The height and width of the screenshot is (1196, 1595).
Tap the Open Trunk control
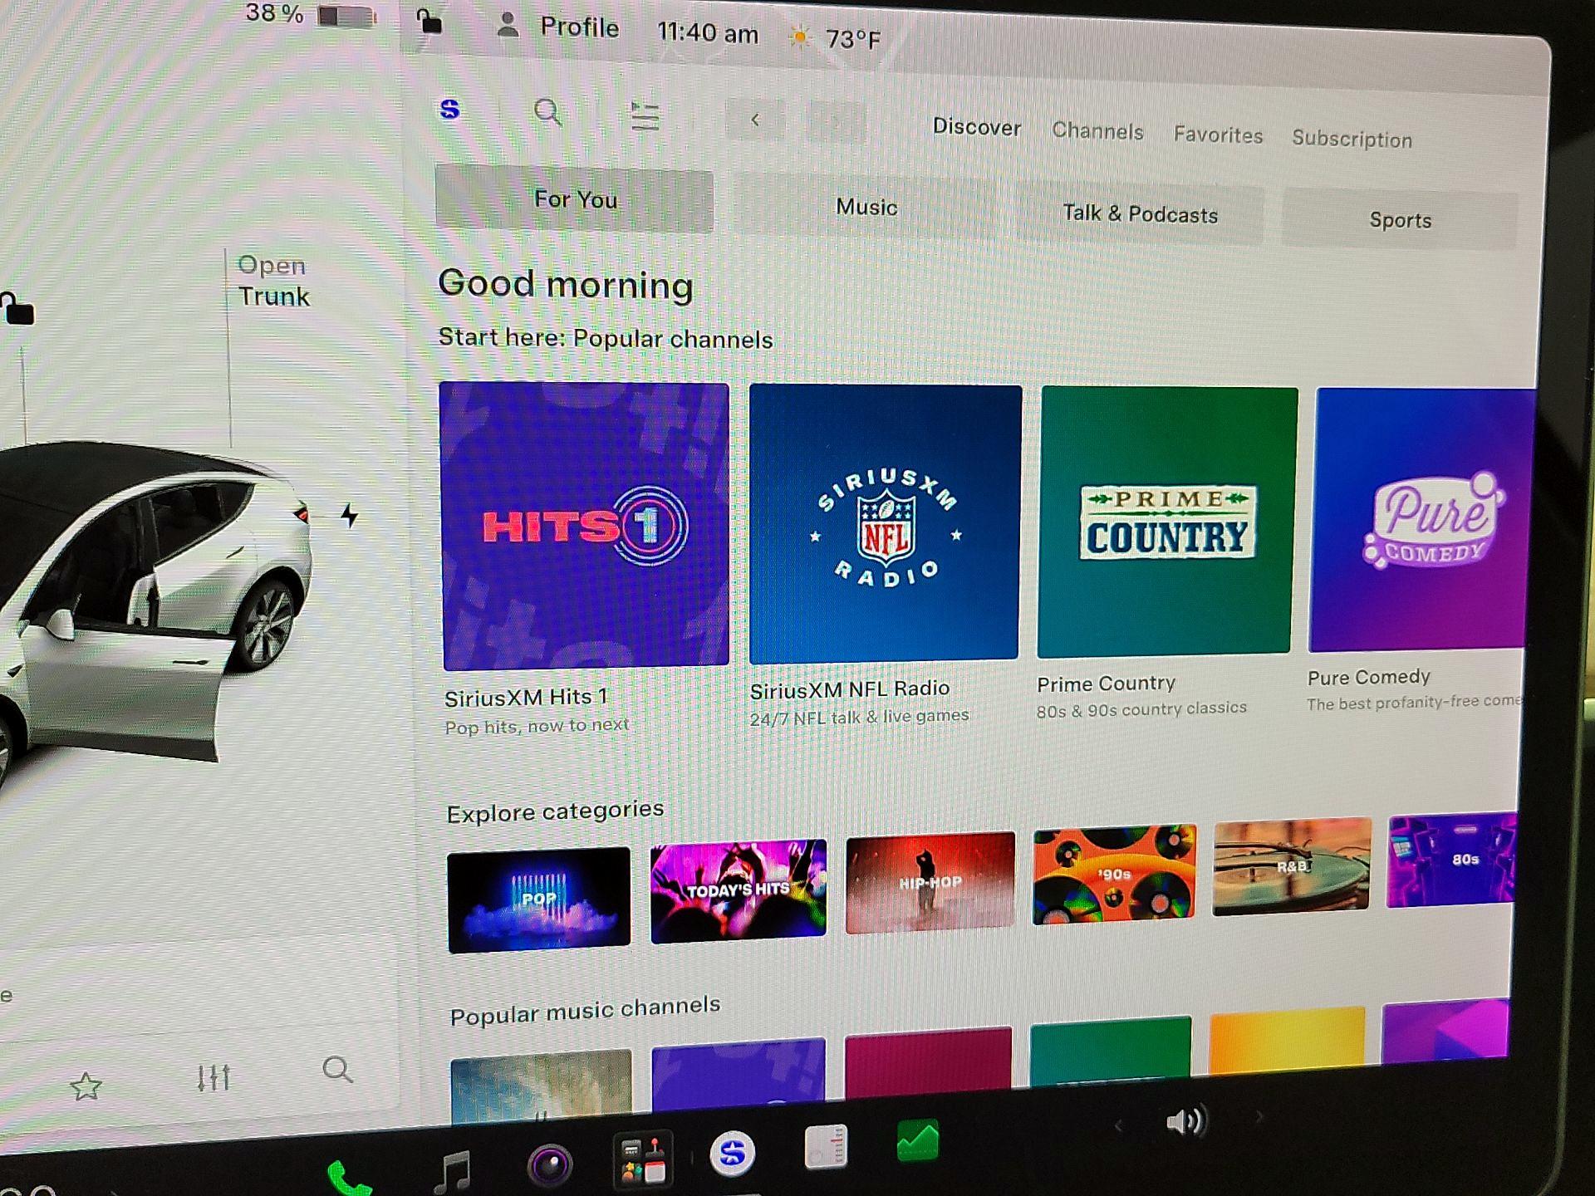[273, 281]
